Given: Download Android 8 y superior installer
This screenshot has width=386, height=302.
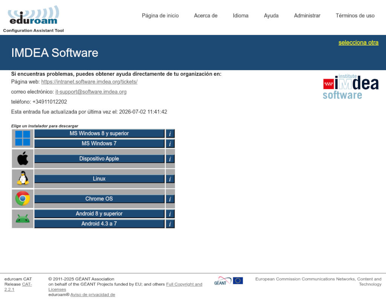Looking at the screenshot, I should click(99, 214).
